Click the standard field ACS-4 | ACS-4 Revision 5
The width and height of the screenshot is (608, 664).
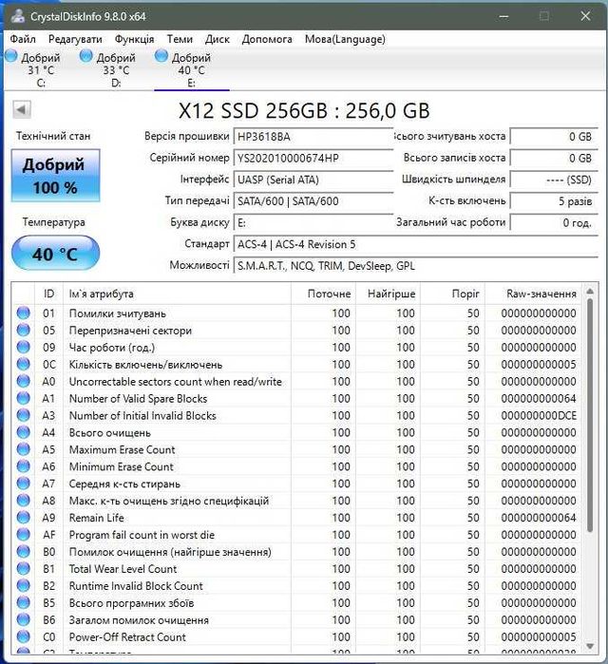click(416, 244)
